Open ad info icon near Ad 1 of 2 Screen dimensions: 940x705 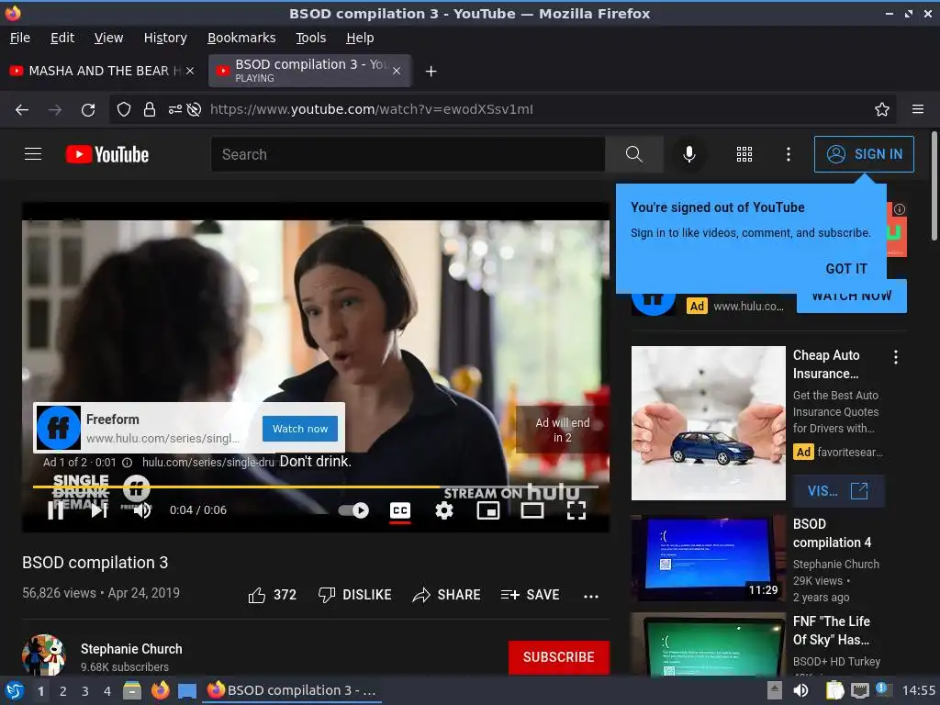click(x=127, y=463)
